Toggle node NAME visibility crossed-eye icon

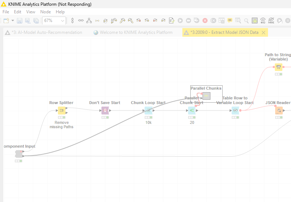coord(271,21)
